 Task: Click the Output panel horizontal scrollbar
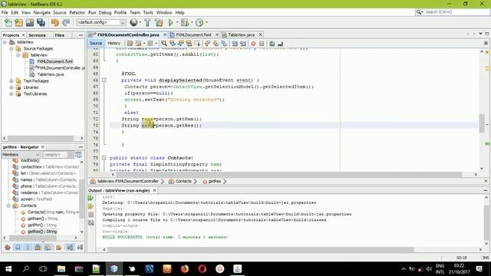[x=261, y=249]
